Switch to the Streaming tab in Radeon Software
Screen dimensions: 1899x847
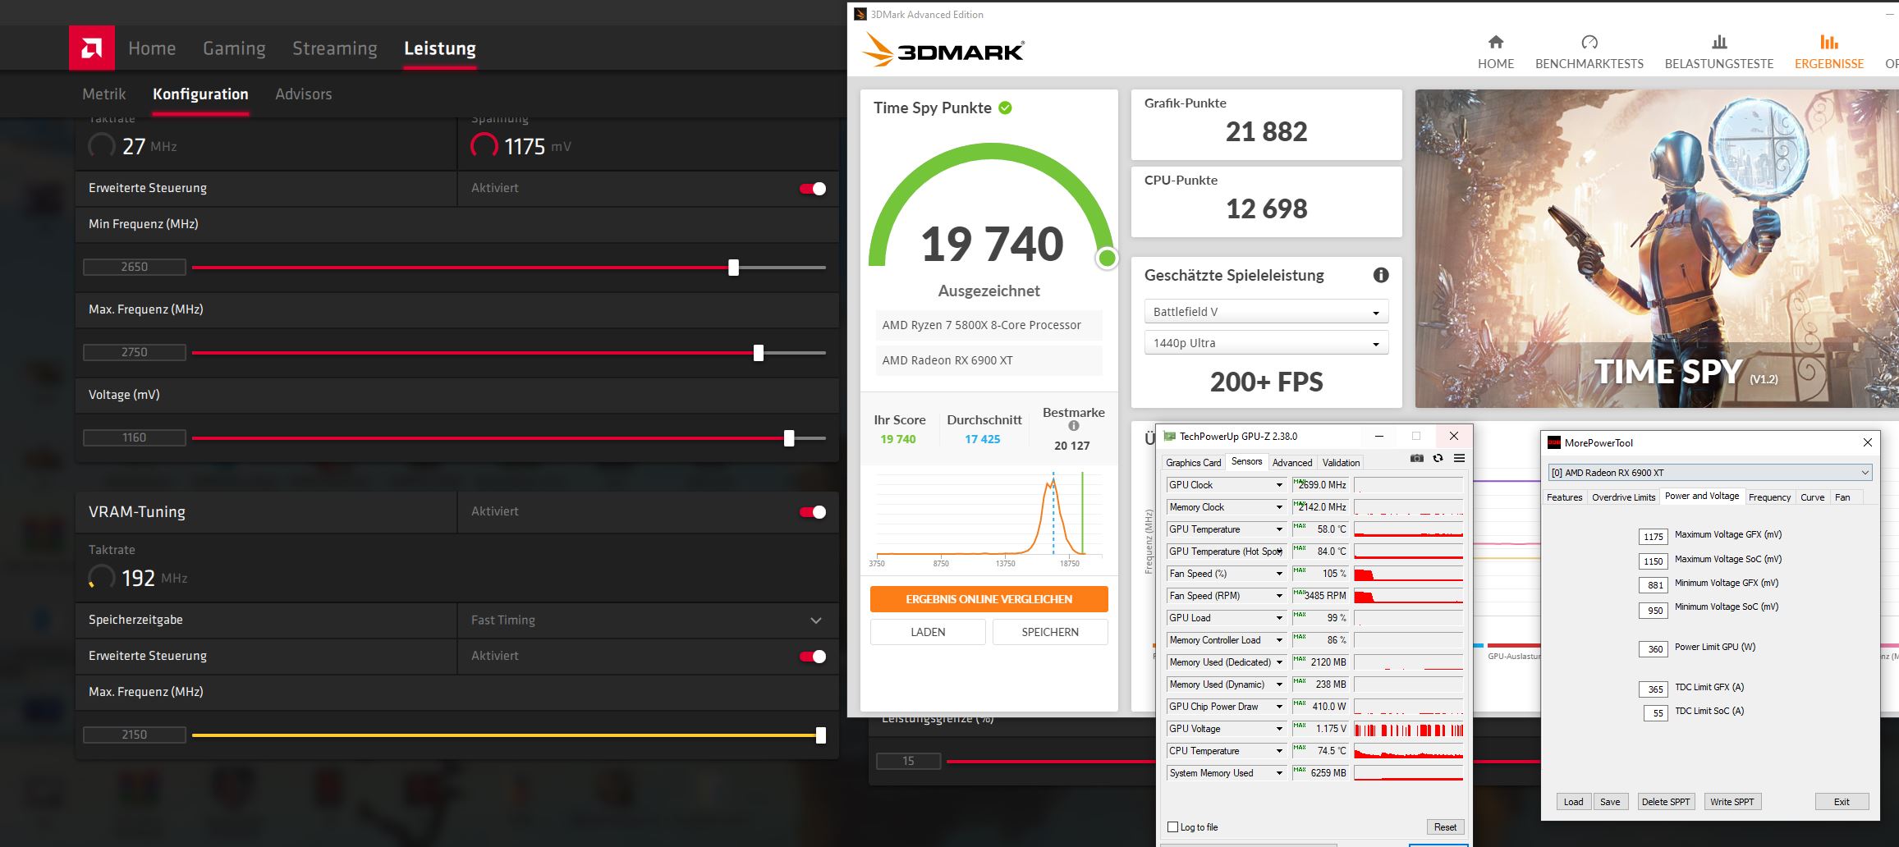click(335, 48)
